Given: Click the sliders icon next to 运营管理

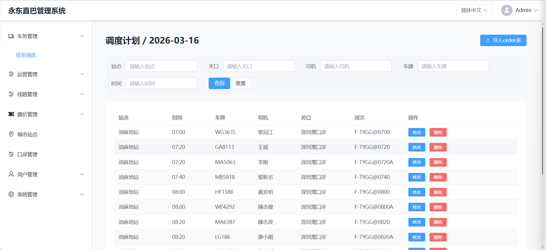Looking at the screenshot, I should [x=11, y=74].
